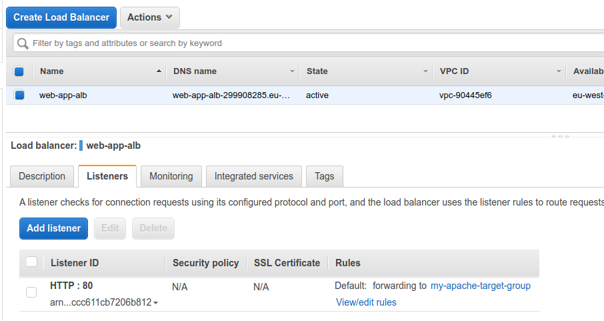This screenshot has width=604, height=321.
Task: Check the HTTP : 80 listener checkbox
Action: (x=31, y=292)
